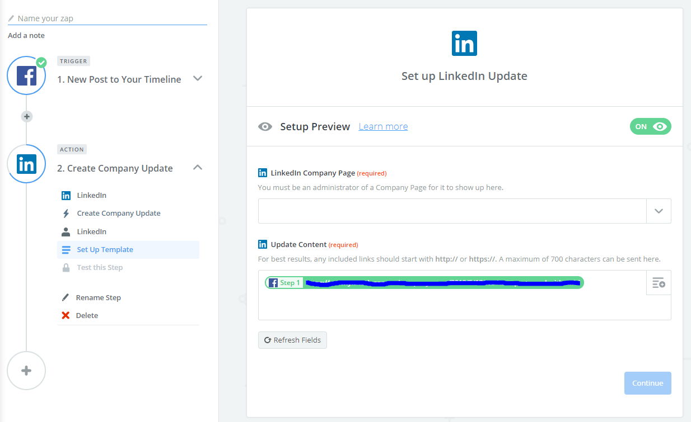Click the Facebook trigger step icon
This screenshot has width=691, height=422.
[26, 75]
